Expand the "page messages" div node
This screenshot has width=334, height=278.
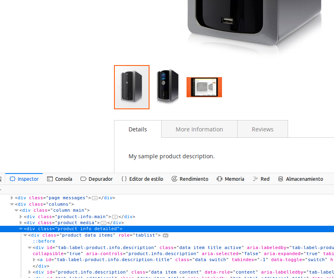tap(12, 198)
